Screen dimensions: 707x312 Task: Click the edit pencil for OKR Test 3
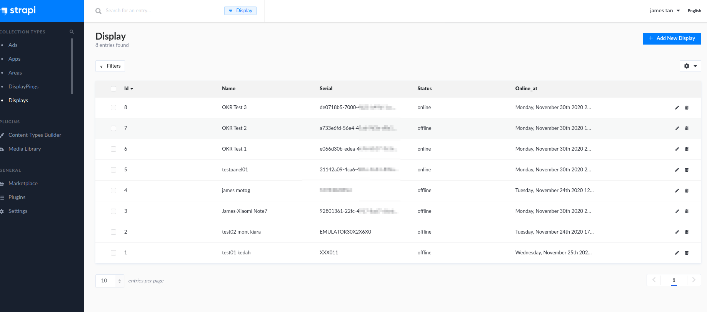tap(677, 108)
